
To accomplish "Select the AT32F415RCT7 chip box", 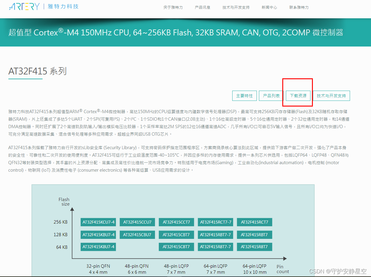I will pos(254,222).
